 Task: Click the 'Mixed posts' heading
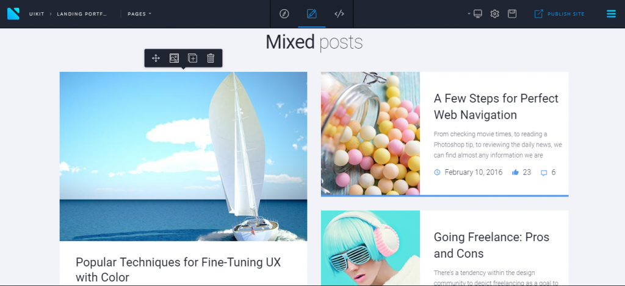[314, 42]
